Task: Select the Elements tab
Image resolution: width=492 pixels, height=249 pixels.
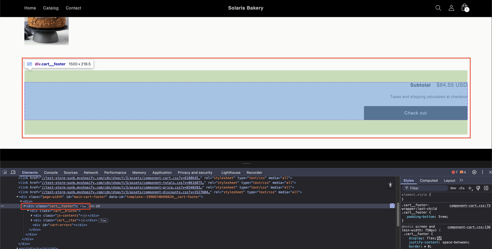Action: coord(30,173)
